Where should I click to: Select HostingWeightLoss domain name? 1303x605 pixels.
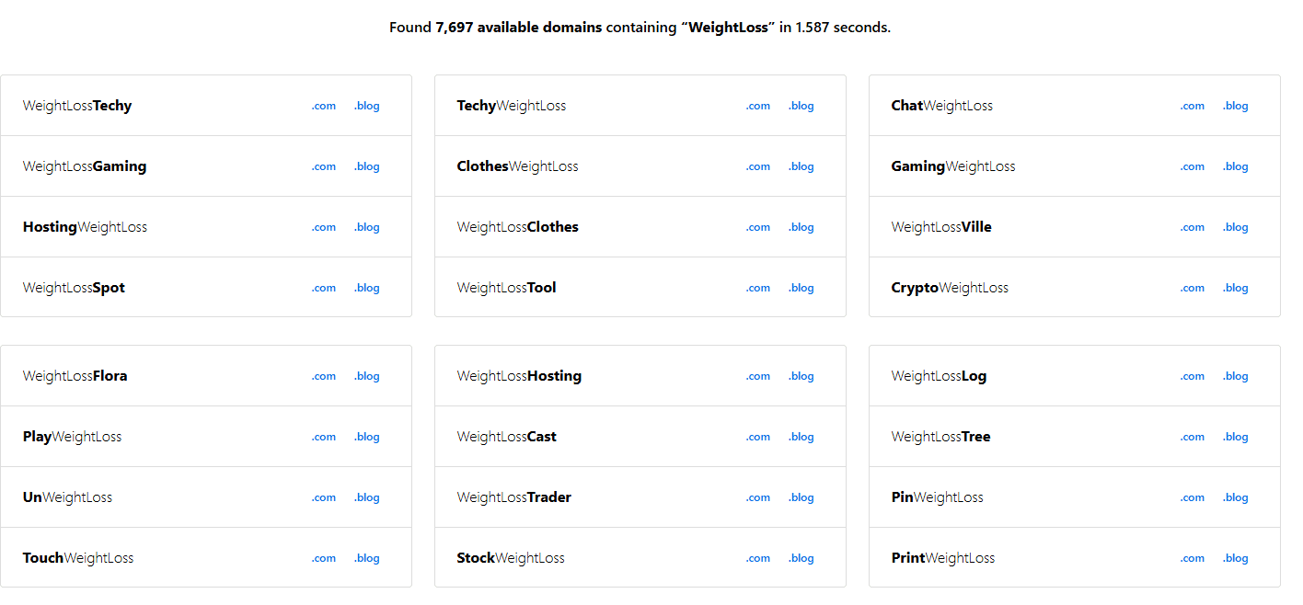85,227
